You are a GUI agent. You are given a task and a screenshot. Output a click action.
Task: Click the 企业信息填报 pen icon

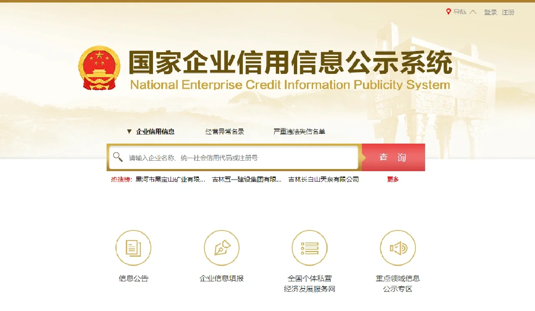point(222,248)
